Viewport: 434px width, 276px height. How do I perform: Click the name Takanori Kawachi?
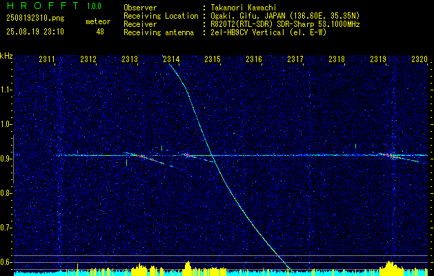coord(243,8)
